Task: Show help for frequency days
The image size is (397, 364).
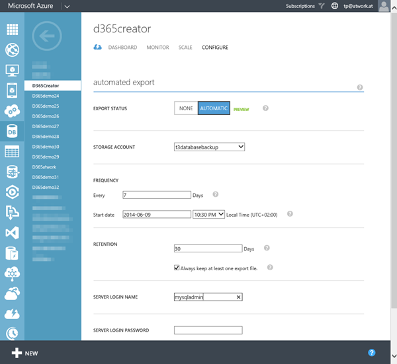Action: click(x=216, y=194)
